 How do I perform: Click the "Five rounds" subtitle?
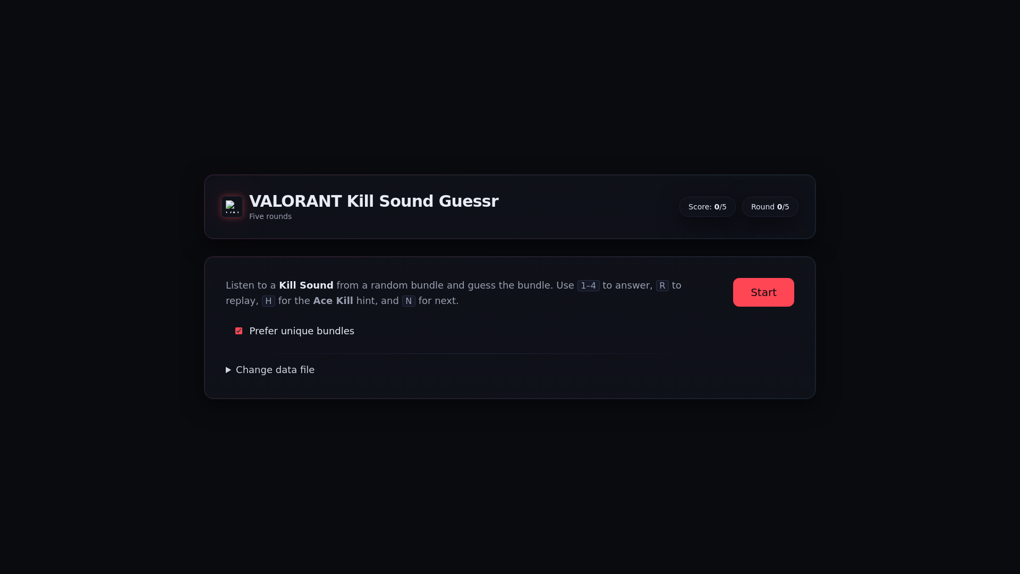tap(270, 217)
